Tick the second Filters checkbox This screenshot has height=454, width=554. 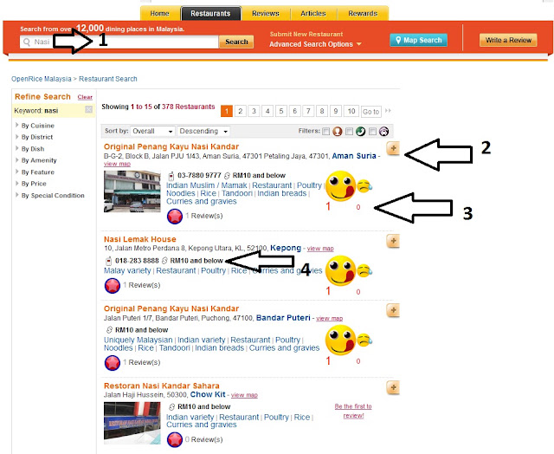click(x=349, y=132)
